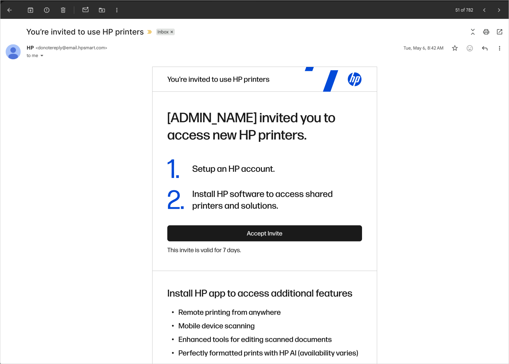509x364 pixels.
Task: Go back to the inbox list
Action: click(10, 10)
